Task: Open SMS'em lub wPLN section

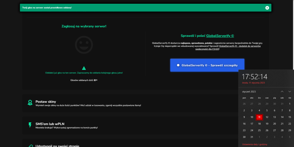Action: [x=130, y=125]
